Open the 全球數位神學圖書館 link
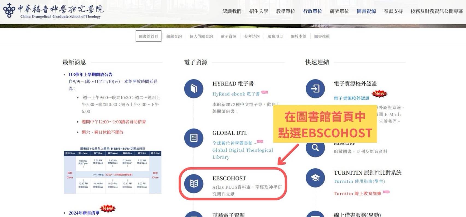 coord(232,143)
